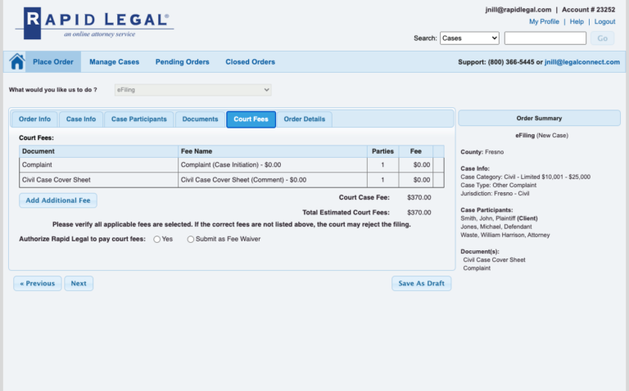The image size is (629, 391).
Task: Switch to the Documents tab
Action: [200, 119]
